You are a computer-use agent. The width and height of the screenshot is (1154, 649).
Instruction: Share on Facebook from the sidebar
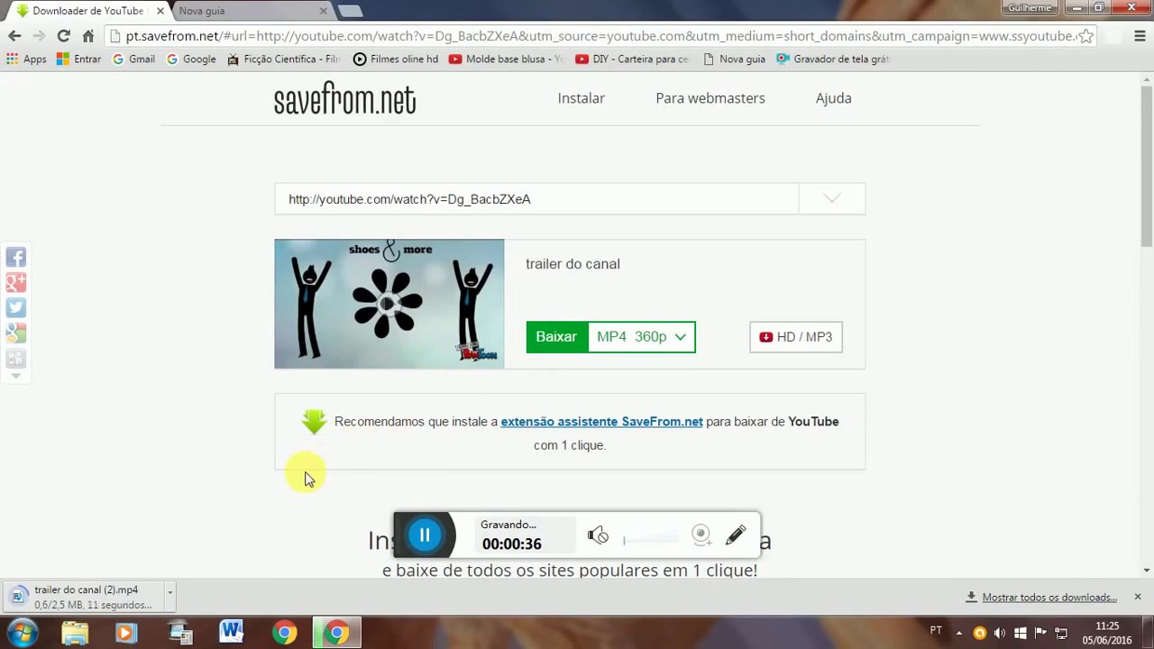tap(16, 258)
